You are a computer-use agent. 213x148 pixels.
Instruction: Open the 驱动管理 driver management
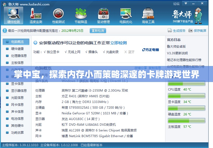coord(103,16)
